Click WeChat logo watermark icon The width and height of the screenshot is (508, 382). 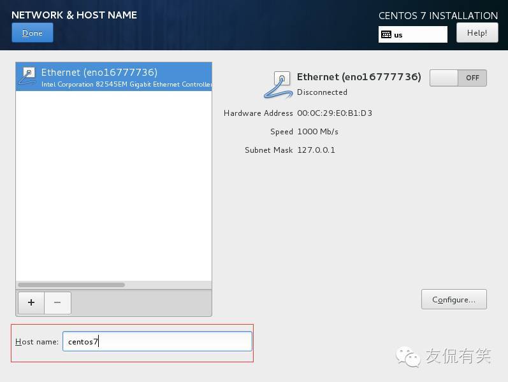click(408, 357)
